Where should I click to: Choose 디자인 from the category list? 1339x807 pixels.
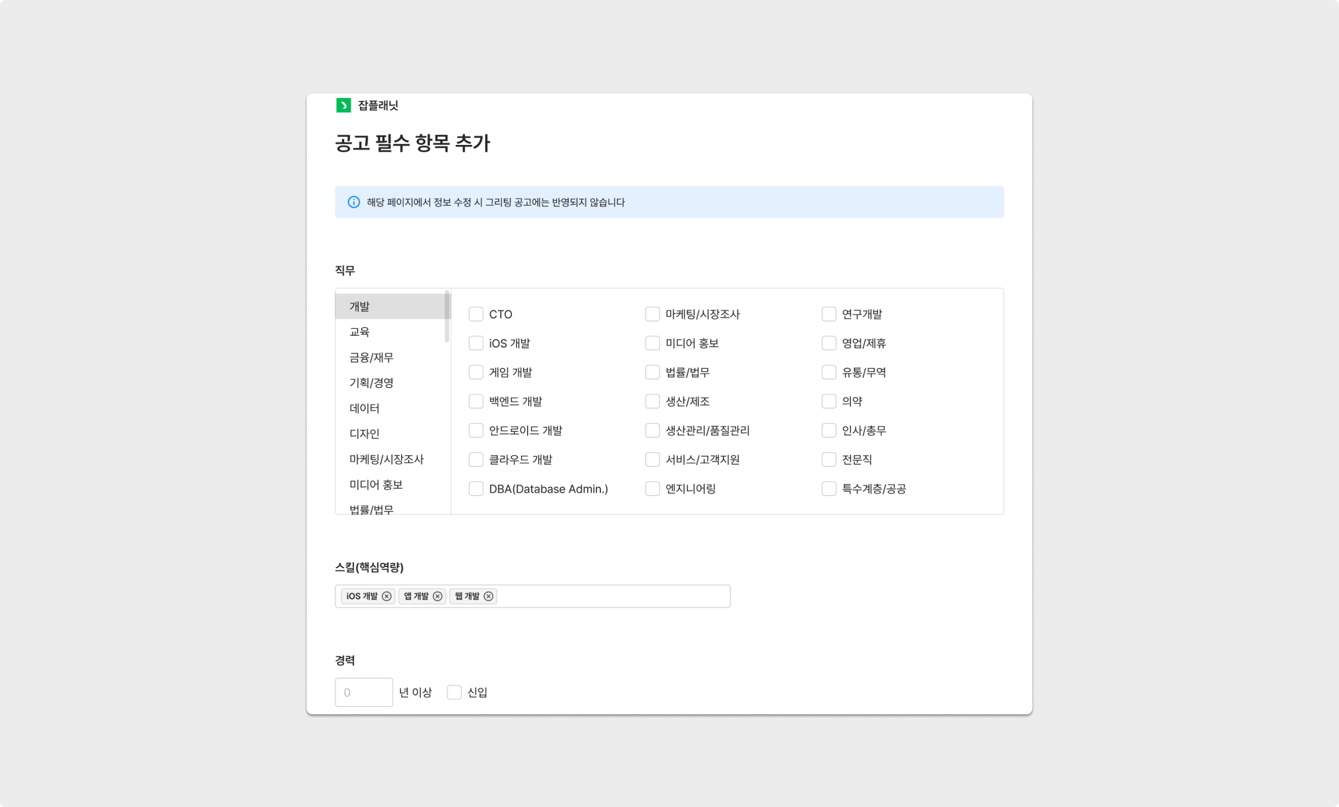pos(364,434)
